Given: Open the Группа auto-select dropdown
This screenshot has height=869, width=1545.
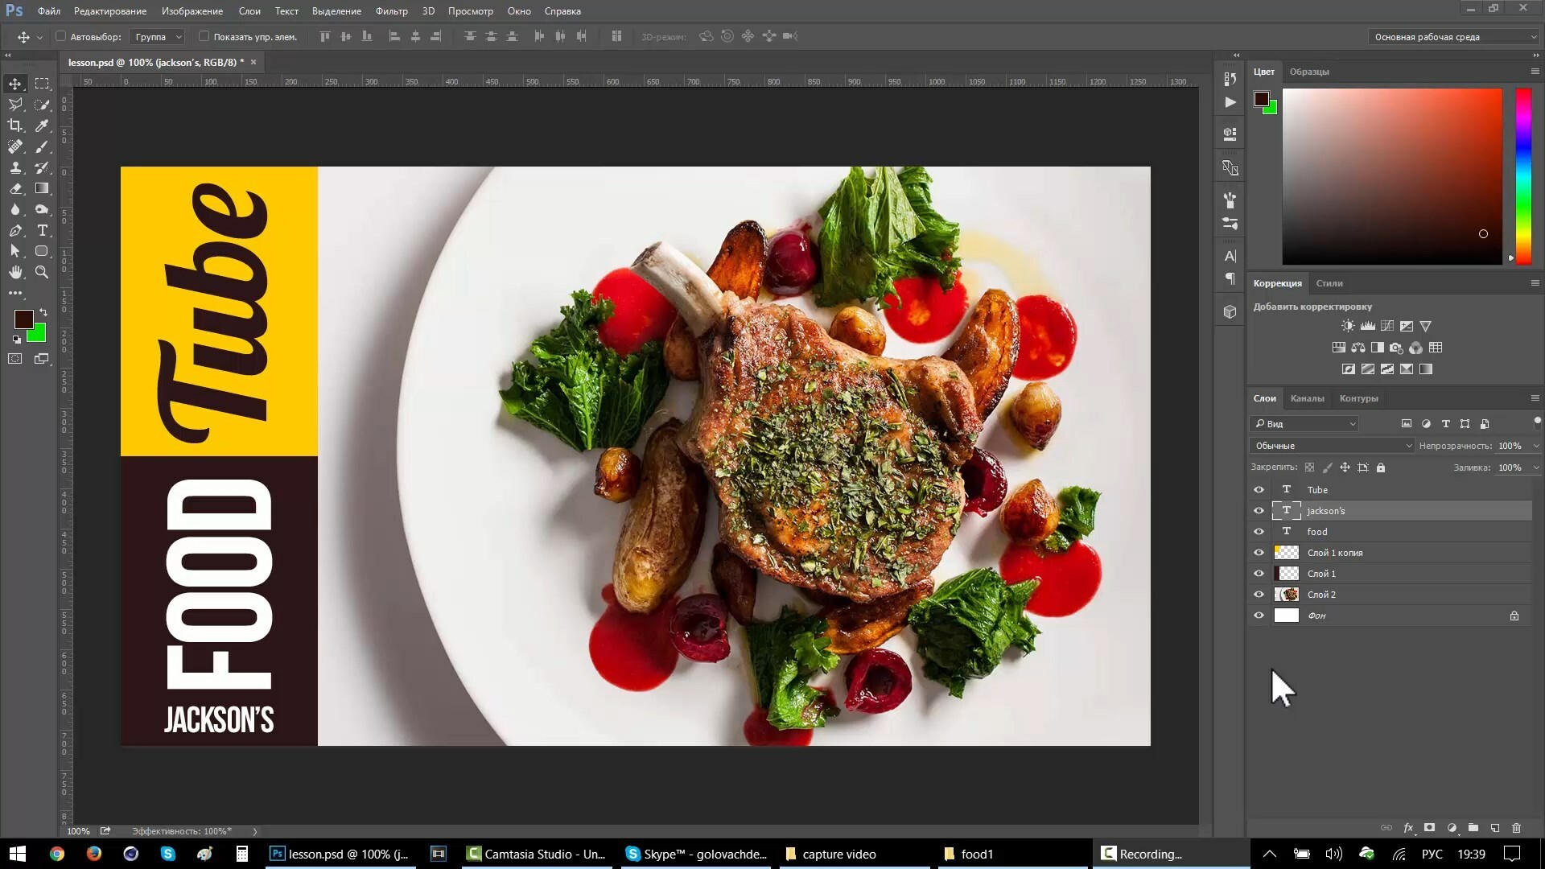Looking at the screenshot, I should (x=158, y=36).
